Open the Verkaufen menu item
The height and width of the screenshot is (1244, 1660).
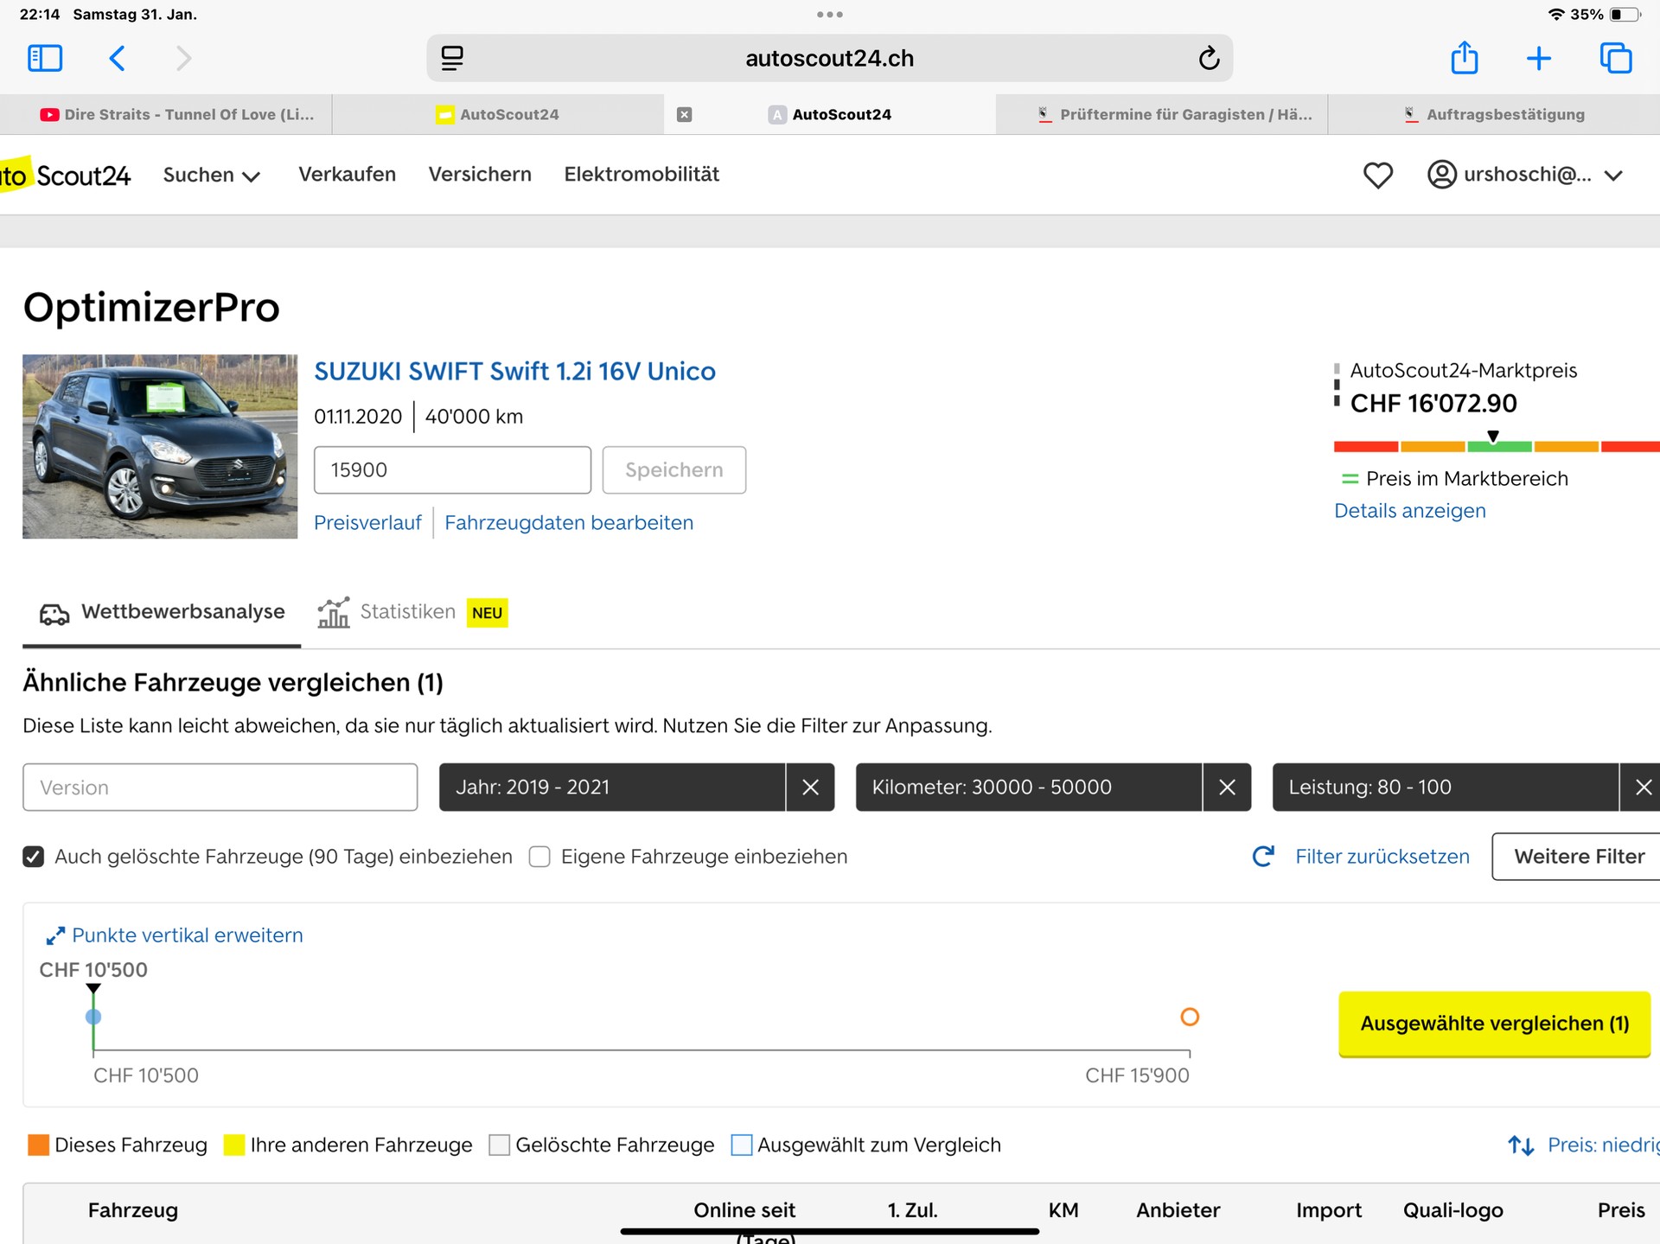(x=348, y=175)
